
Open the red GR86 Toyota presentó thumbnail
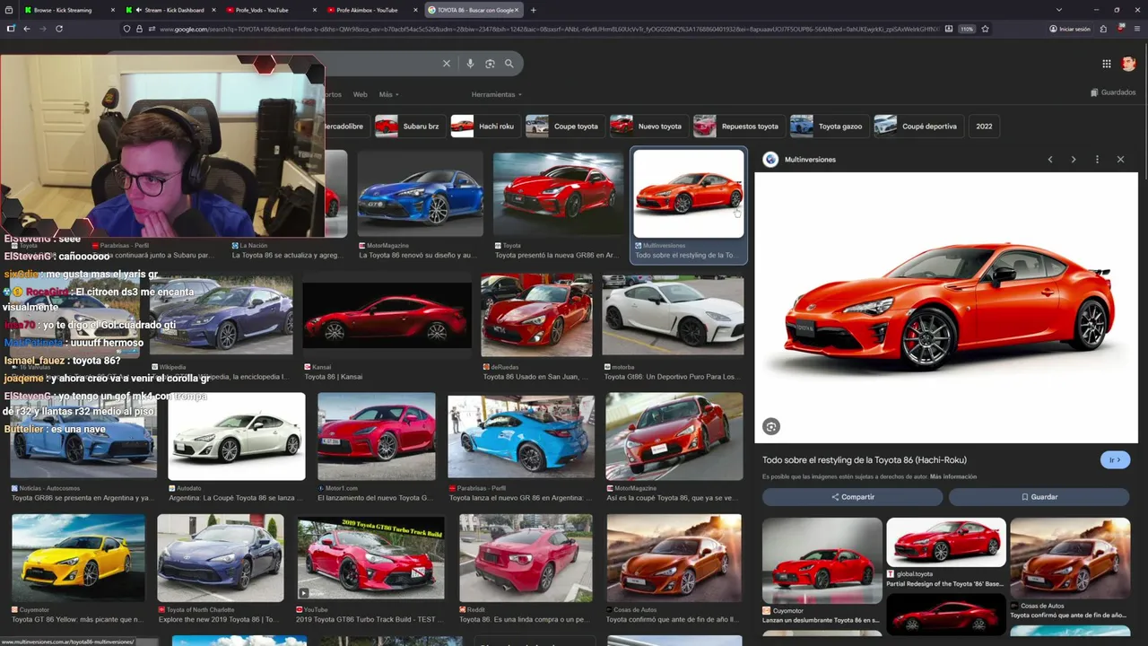558,194
